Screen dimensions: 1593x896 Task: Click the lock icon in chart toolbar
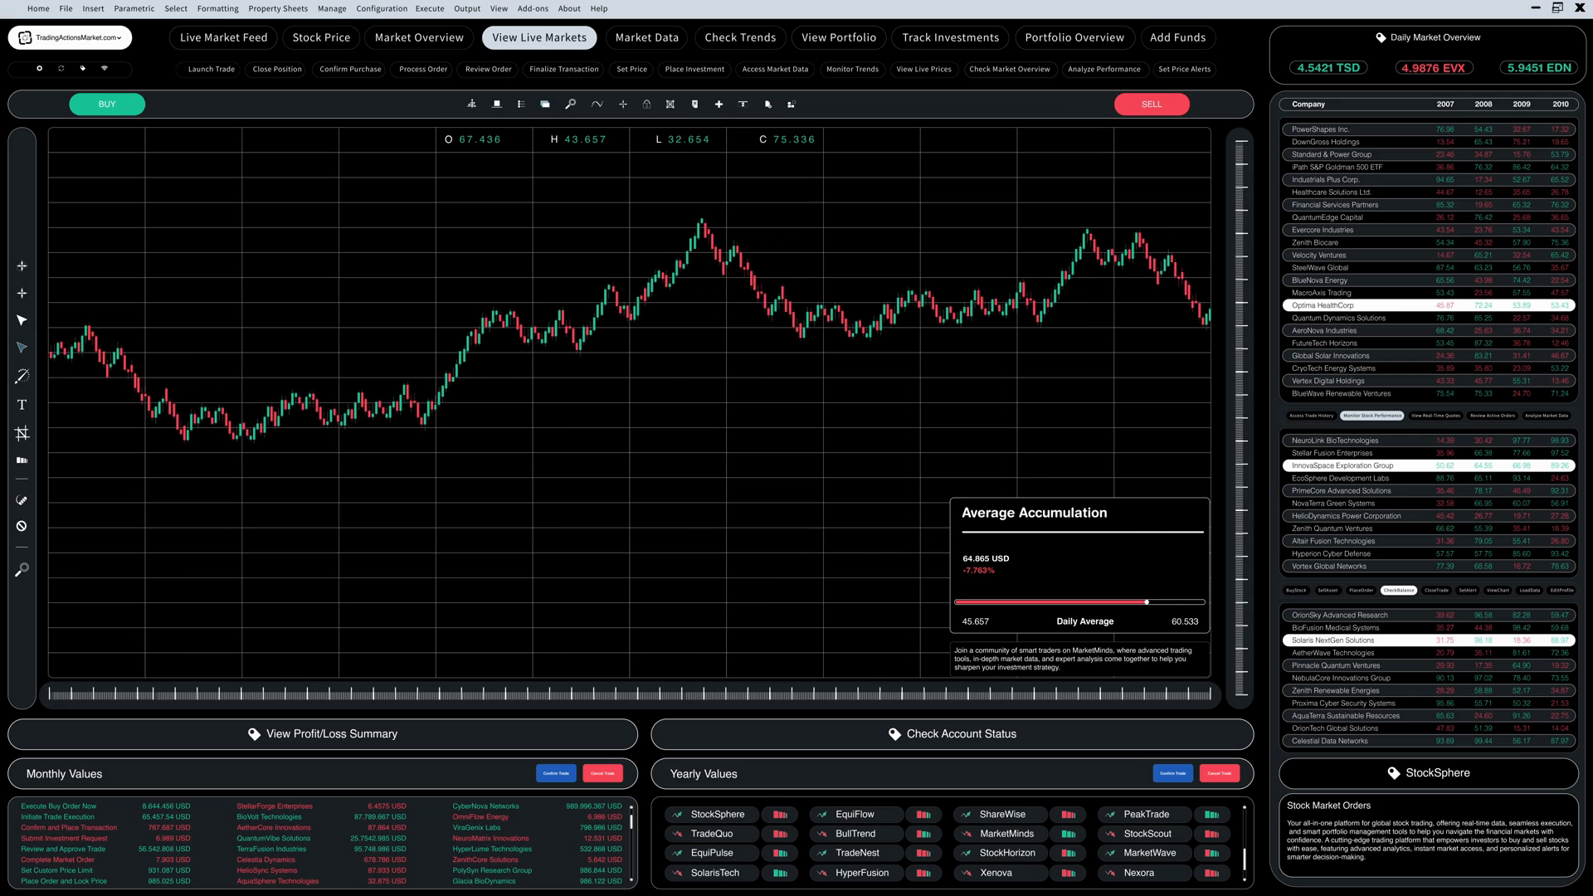tap(646, 105)
